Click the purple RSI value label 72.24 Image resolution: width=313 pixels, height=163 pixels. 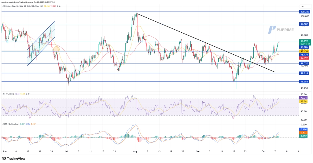coord(304,98)
